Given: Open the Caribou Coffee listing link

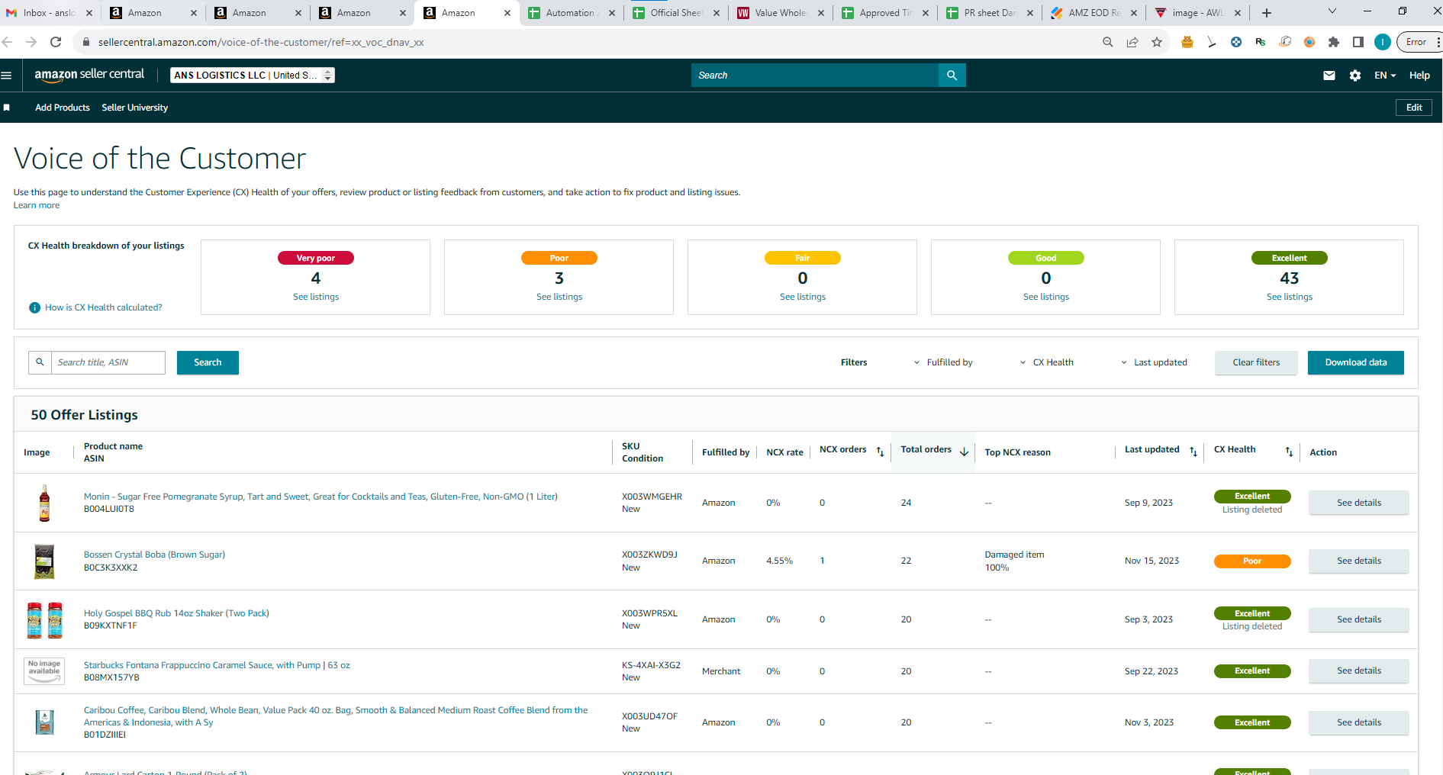Looking at the screenshot, I should (x=336, y=716).
